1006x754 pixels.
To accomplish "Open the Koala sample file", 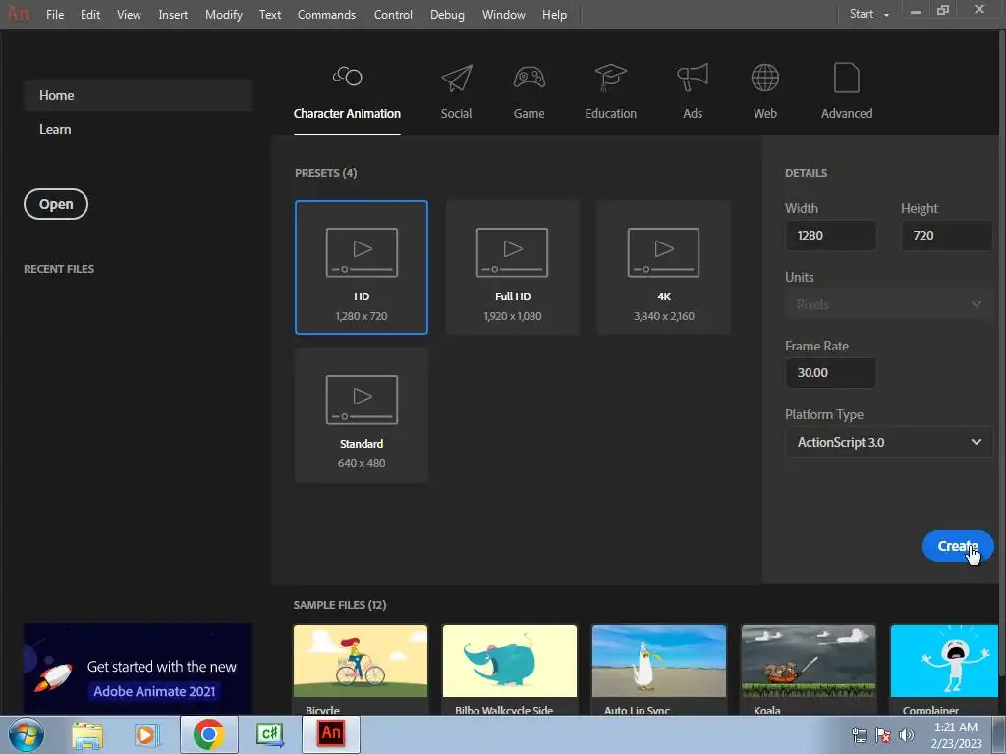I will 809,670.
